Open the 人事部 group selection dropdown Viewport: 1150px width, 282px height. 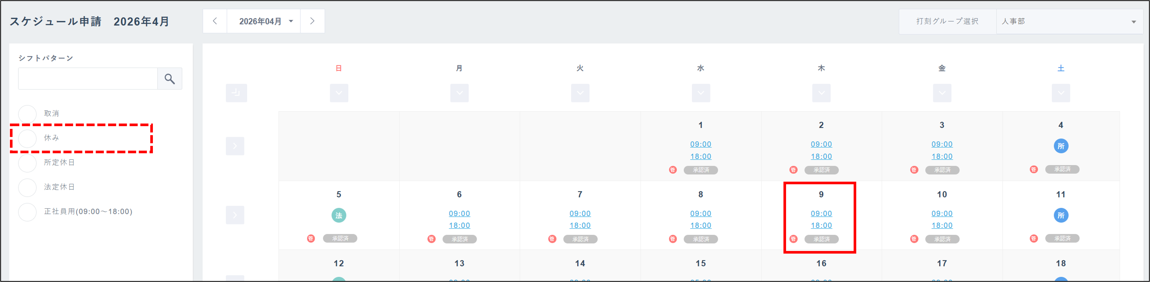(1069, 21)
